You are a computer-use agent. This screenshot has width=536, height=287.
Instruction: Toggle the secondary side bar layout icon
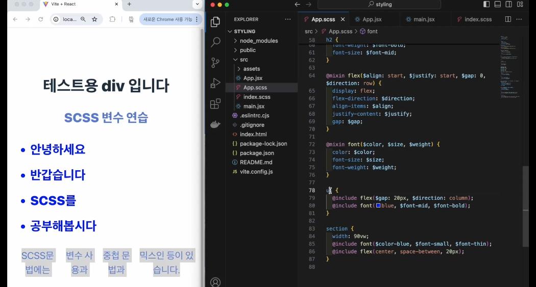(509, 5)
